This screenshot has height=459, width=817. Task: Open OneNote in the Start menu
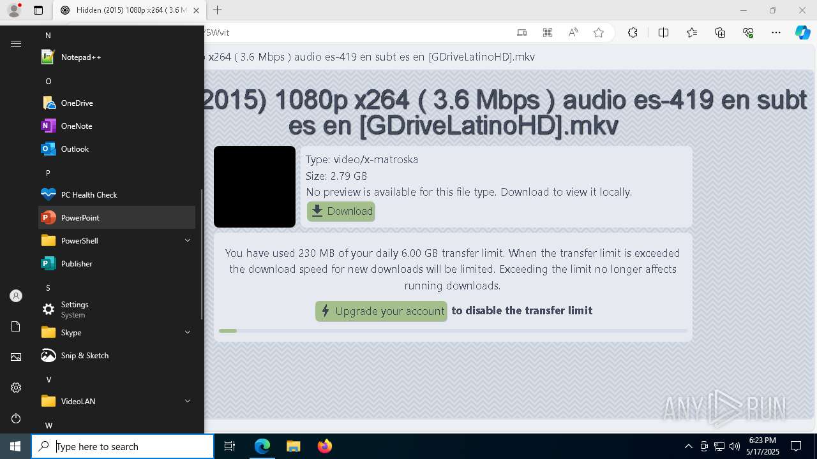click(117, 126)
